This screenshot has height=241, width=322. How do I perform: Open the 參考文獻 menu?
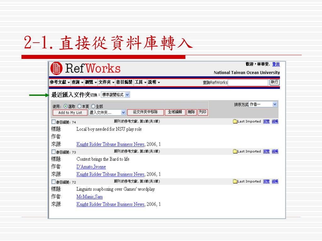click(x=60, y=82)
